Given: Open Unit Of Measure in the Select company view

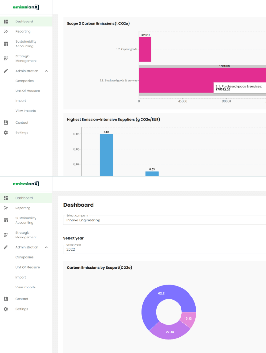Looking at the screenshot, I should click(28, 267).
